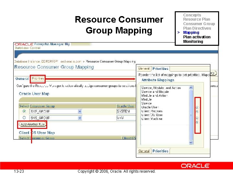Open the consumer group dropdown for SYS row
This screenshot has height=174, width=233.
[x=80, y=118]
